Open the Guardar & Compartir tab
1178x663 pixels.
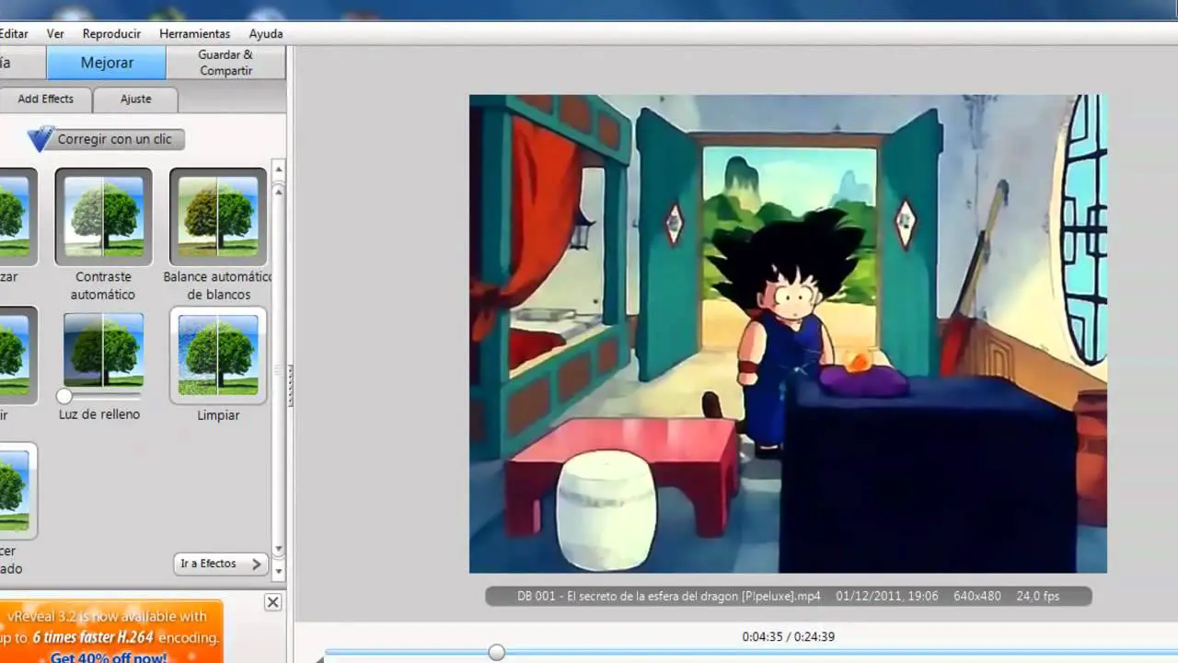(x=225, y=63)
